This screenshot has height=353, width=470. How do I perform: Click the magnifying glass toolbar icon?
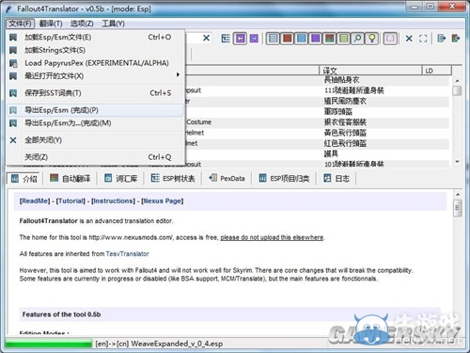[x=357, y=39]
